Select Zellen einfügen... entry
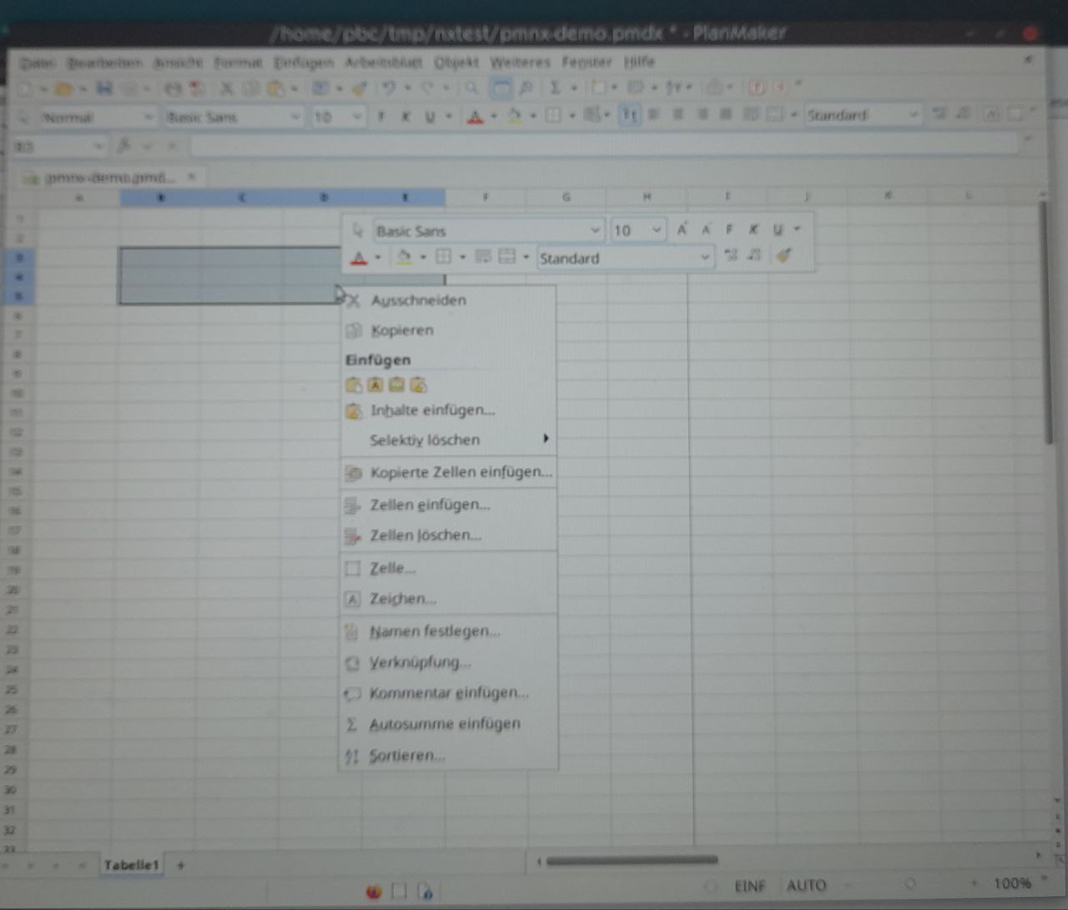 (x=448, y=504)
